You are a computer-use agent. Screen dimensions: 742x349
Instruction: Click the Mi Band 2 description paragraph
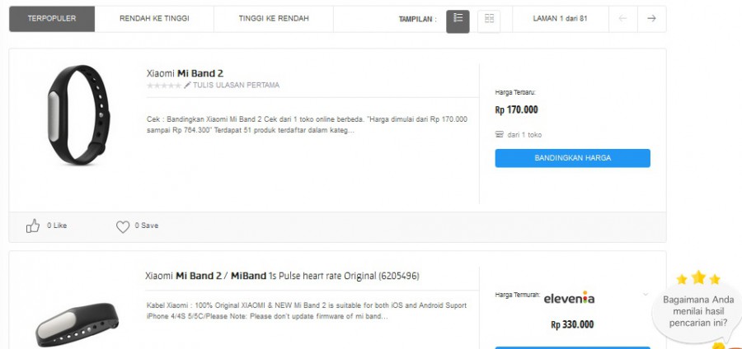(307, 124)
